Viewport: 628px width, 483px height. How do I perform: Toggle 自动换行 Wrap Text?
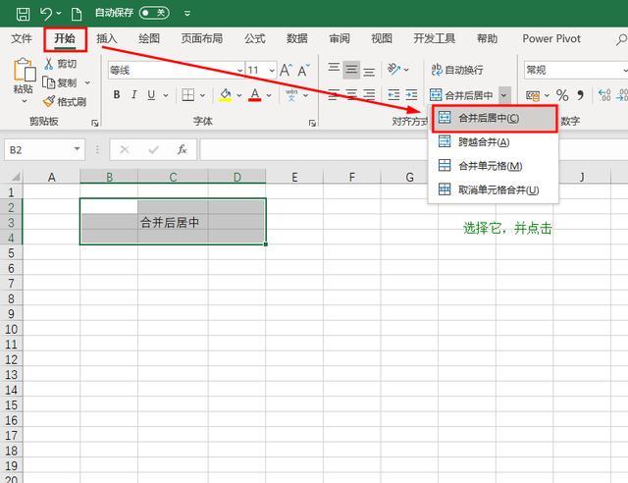pos(457,70)
